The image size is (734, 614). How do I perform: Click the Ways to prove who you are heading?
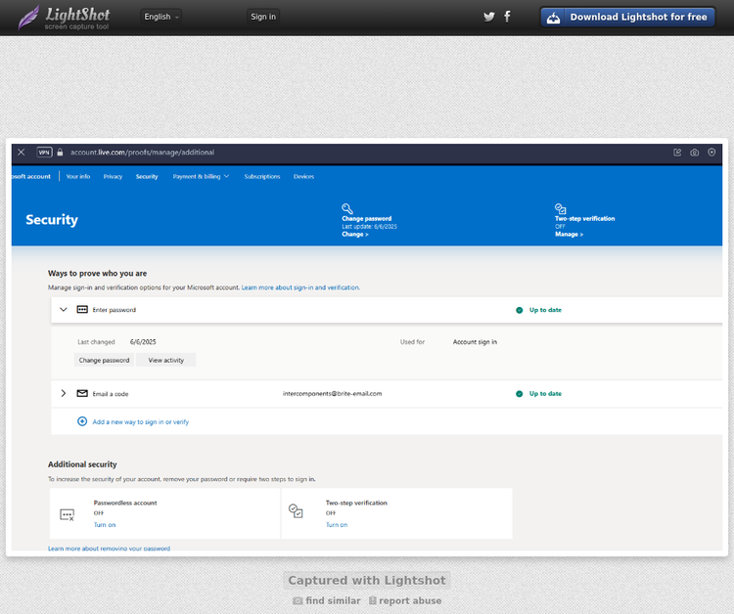97,273
